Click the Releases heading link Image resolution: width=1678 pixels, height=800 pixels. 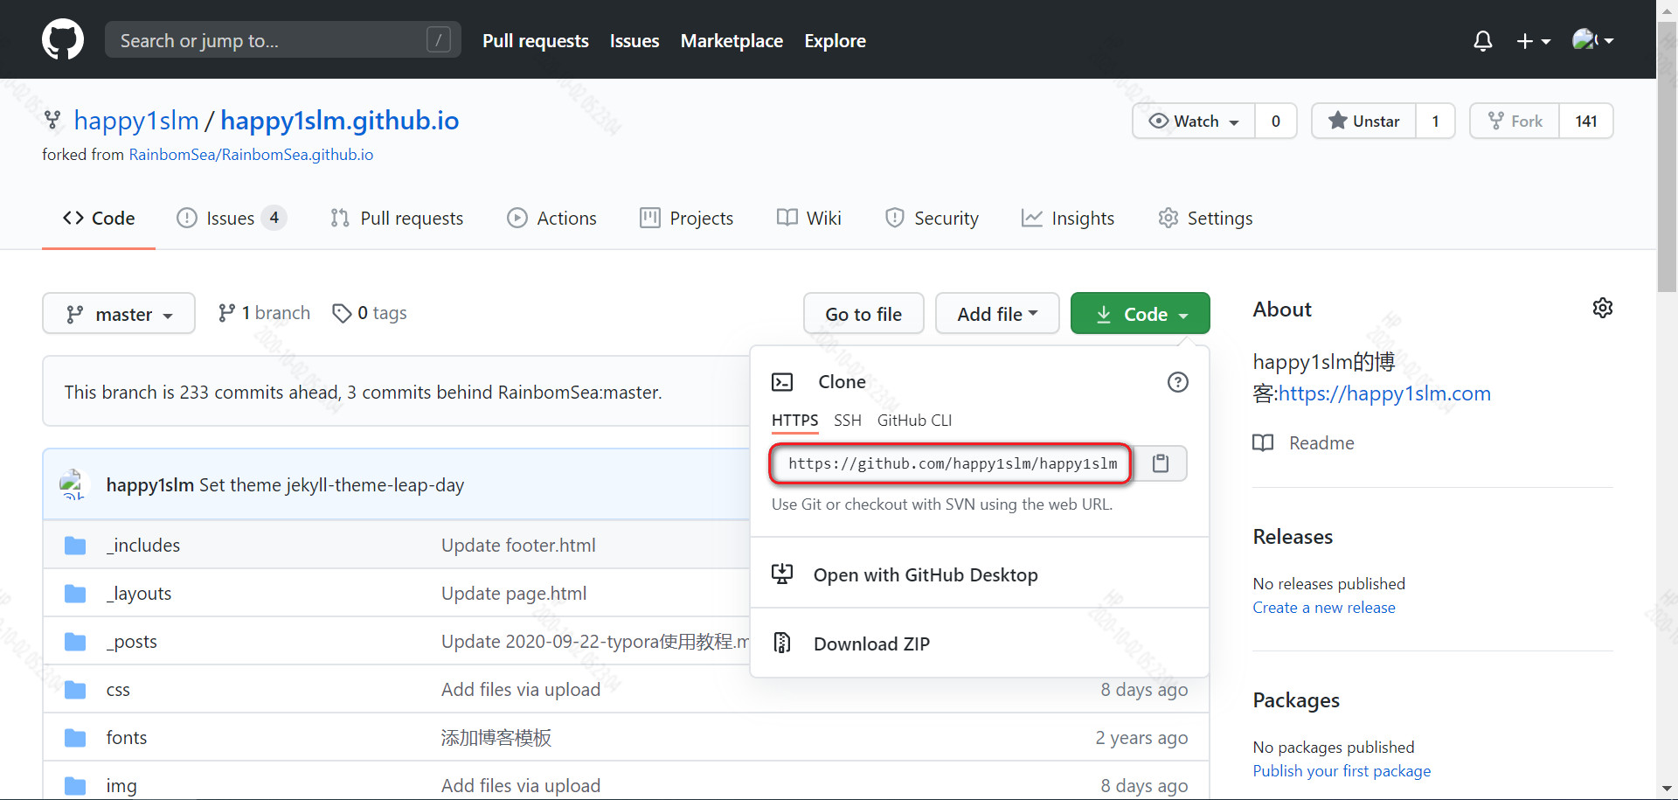[x=1293, y=537]
